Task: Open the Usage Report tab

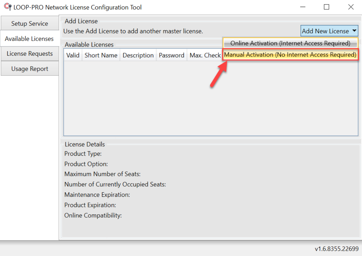Action: pyautogui.click(x=29, y=68)
